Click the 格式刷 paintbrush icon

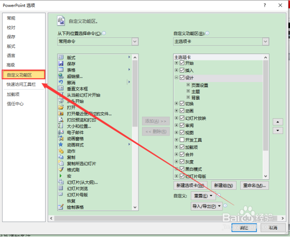pyautogui.click(x=61, y=169)
